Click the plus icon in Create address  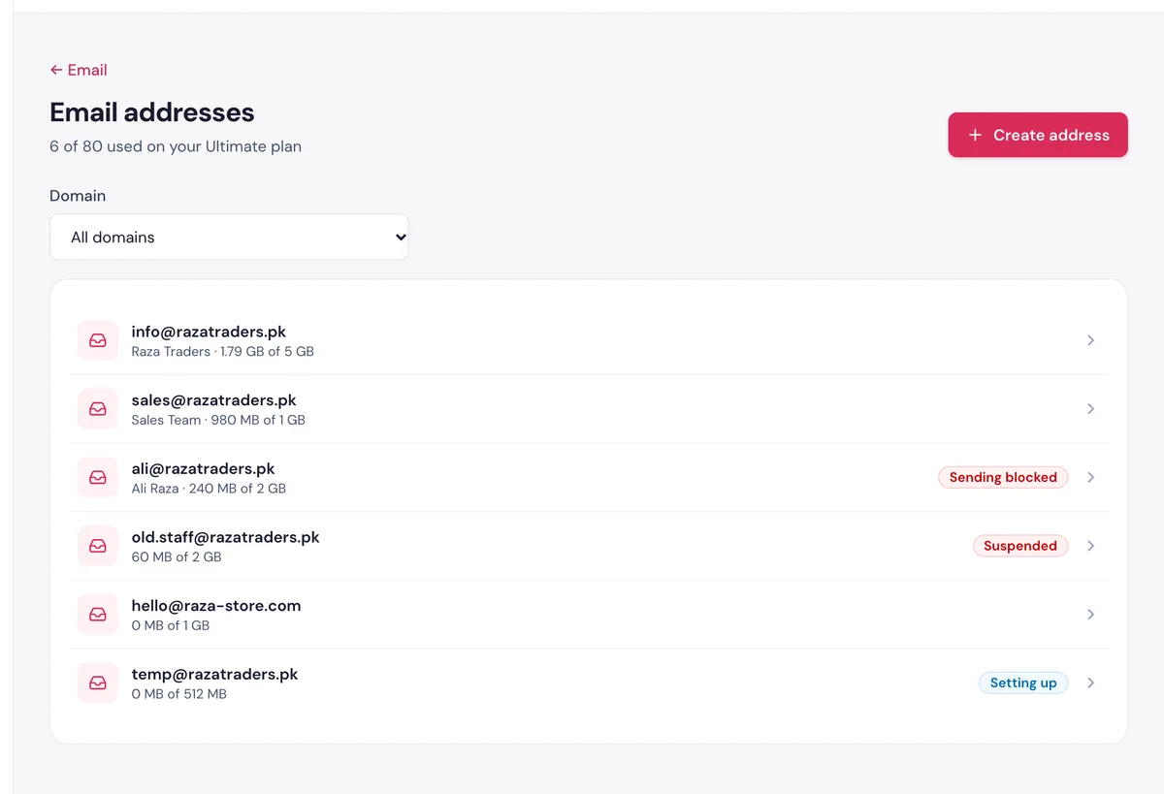(975, 135)
